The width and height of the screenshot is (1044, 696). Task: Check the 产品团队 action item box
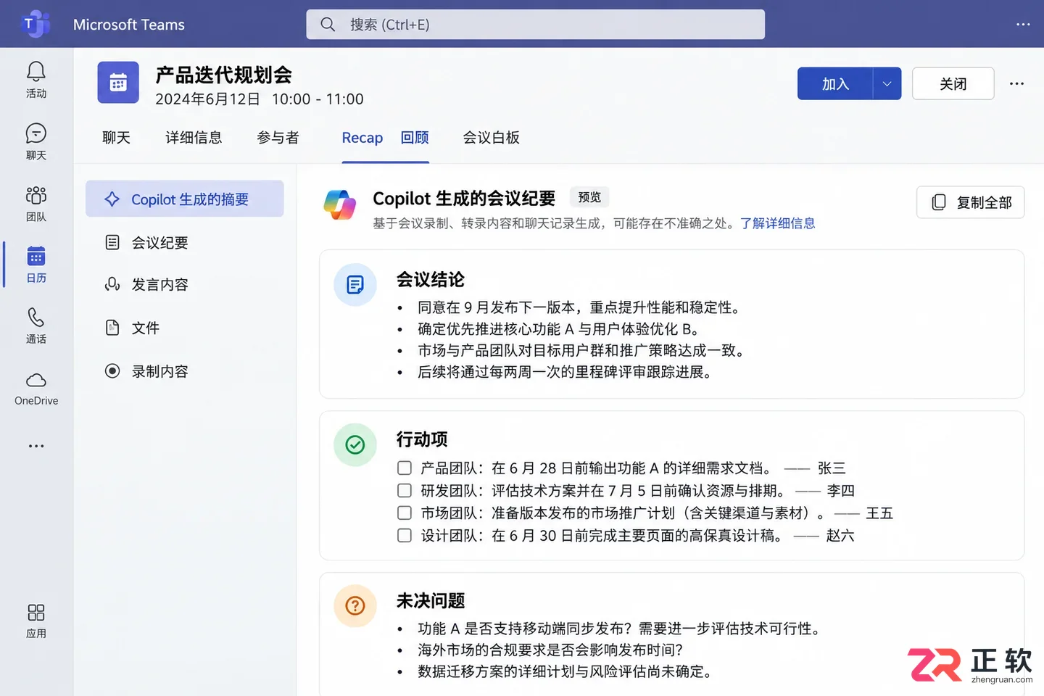tap(405, 468)
